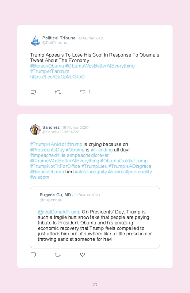Image resolution: width=190 pixels, height=293 pixels.
Task: Click the #wisdom hashtag
Action: click(x=40, y=177)
